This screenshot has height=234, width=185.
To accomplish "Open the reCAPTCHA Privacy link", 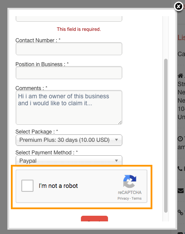I will pos(123,198).
